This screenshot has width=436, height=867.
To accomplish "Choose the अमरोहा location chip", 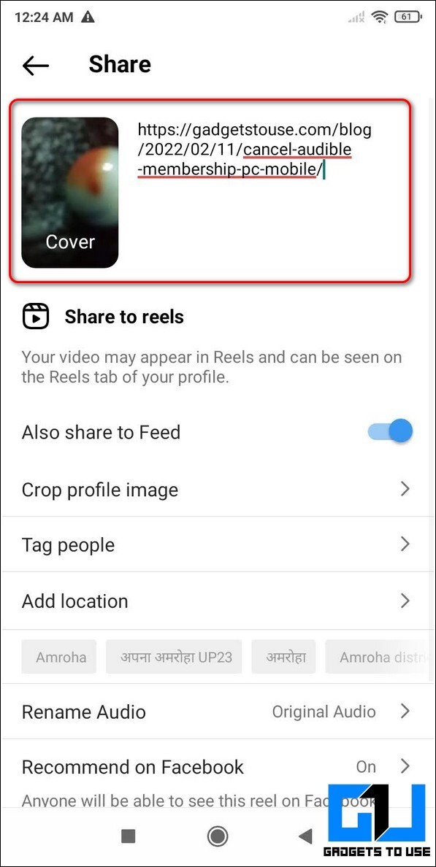I will (283, 657).
